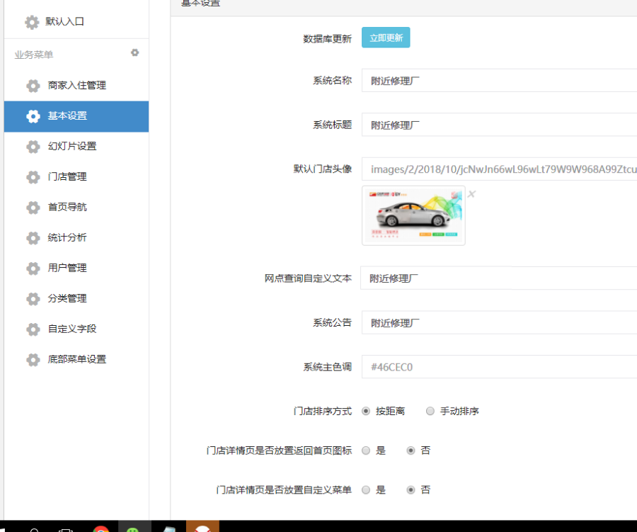Select 手动排序 store sorting option
This screenshot has width=637, height=532.
coord(430,411)
